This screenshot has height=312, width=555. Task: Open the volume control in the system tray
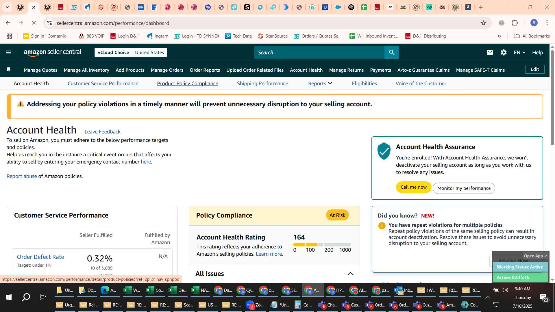click(505, 290)
